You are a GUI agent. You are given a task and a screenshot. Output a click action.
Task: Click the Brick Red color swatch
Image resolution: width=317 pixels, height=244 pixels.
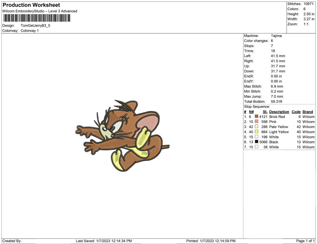tap(256, 117)
